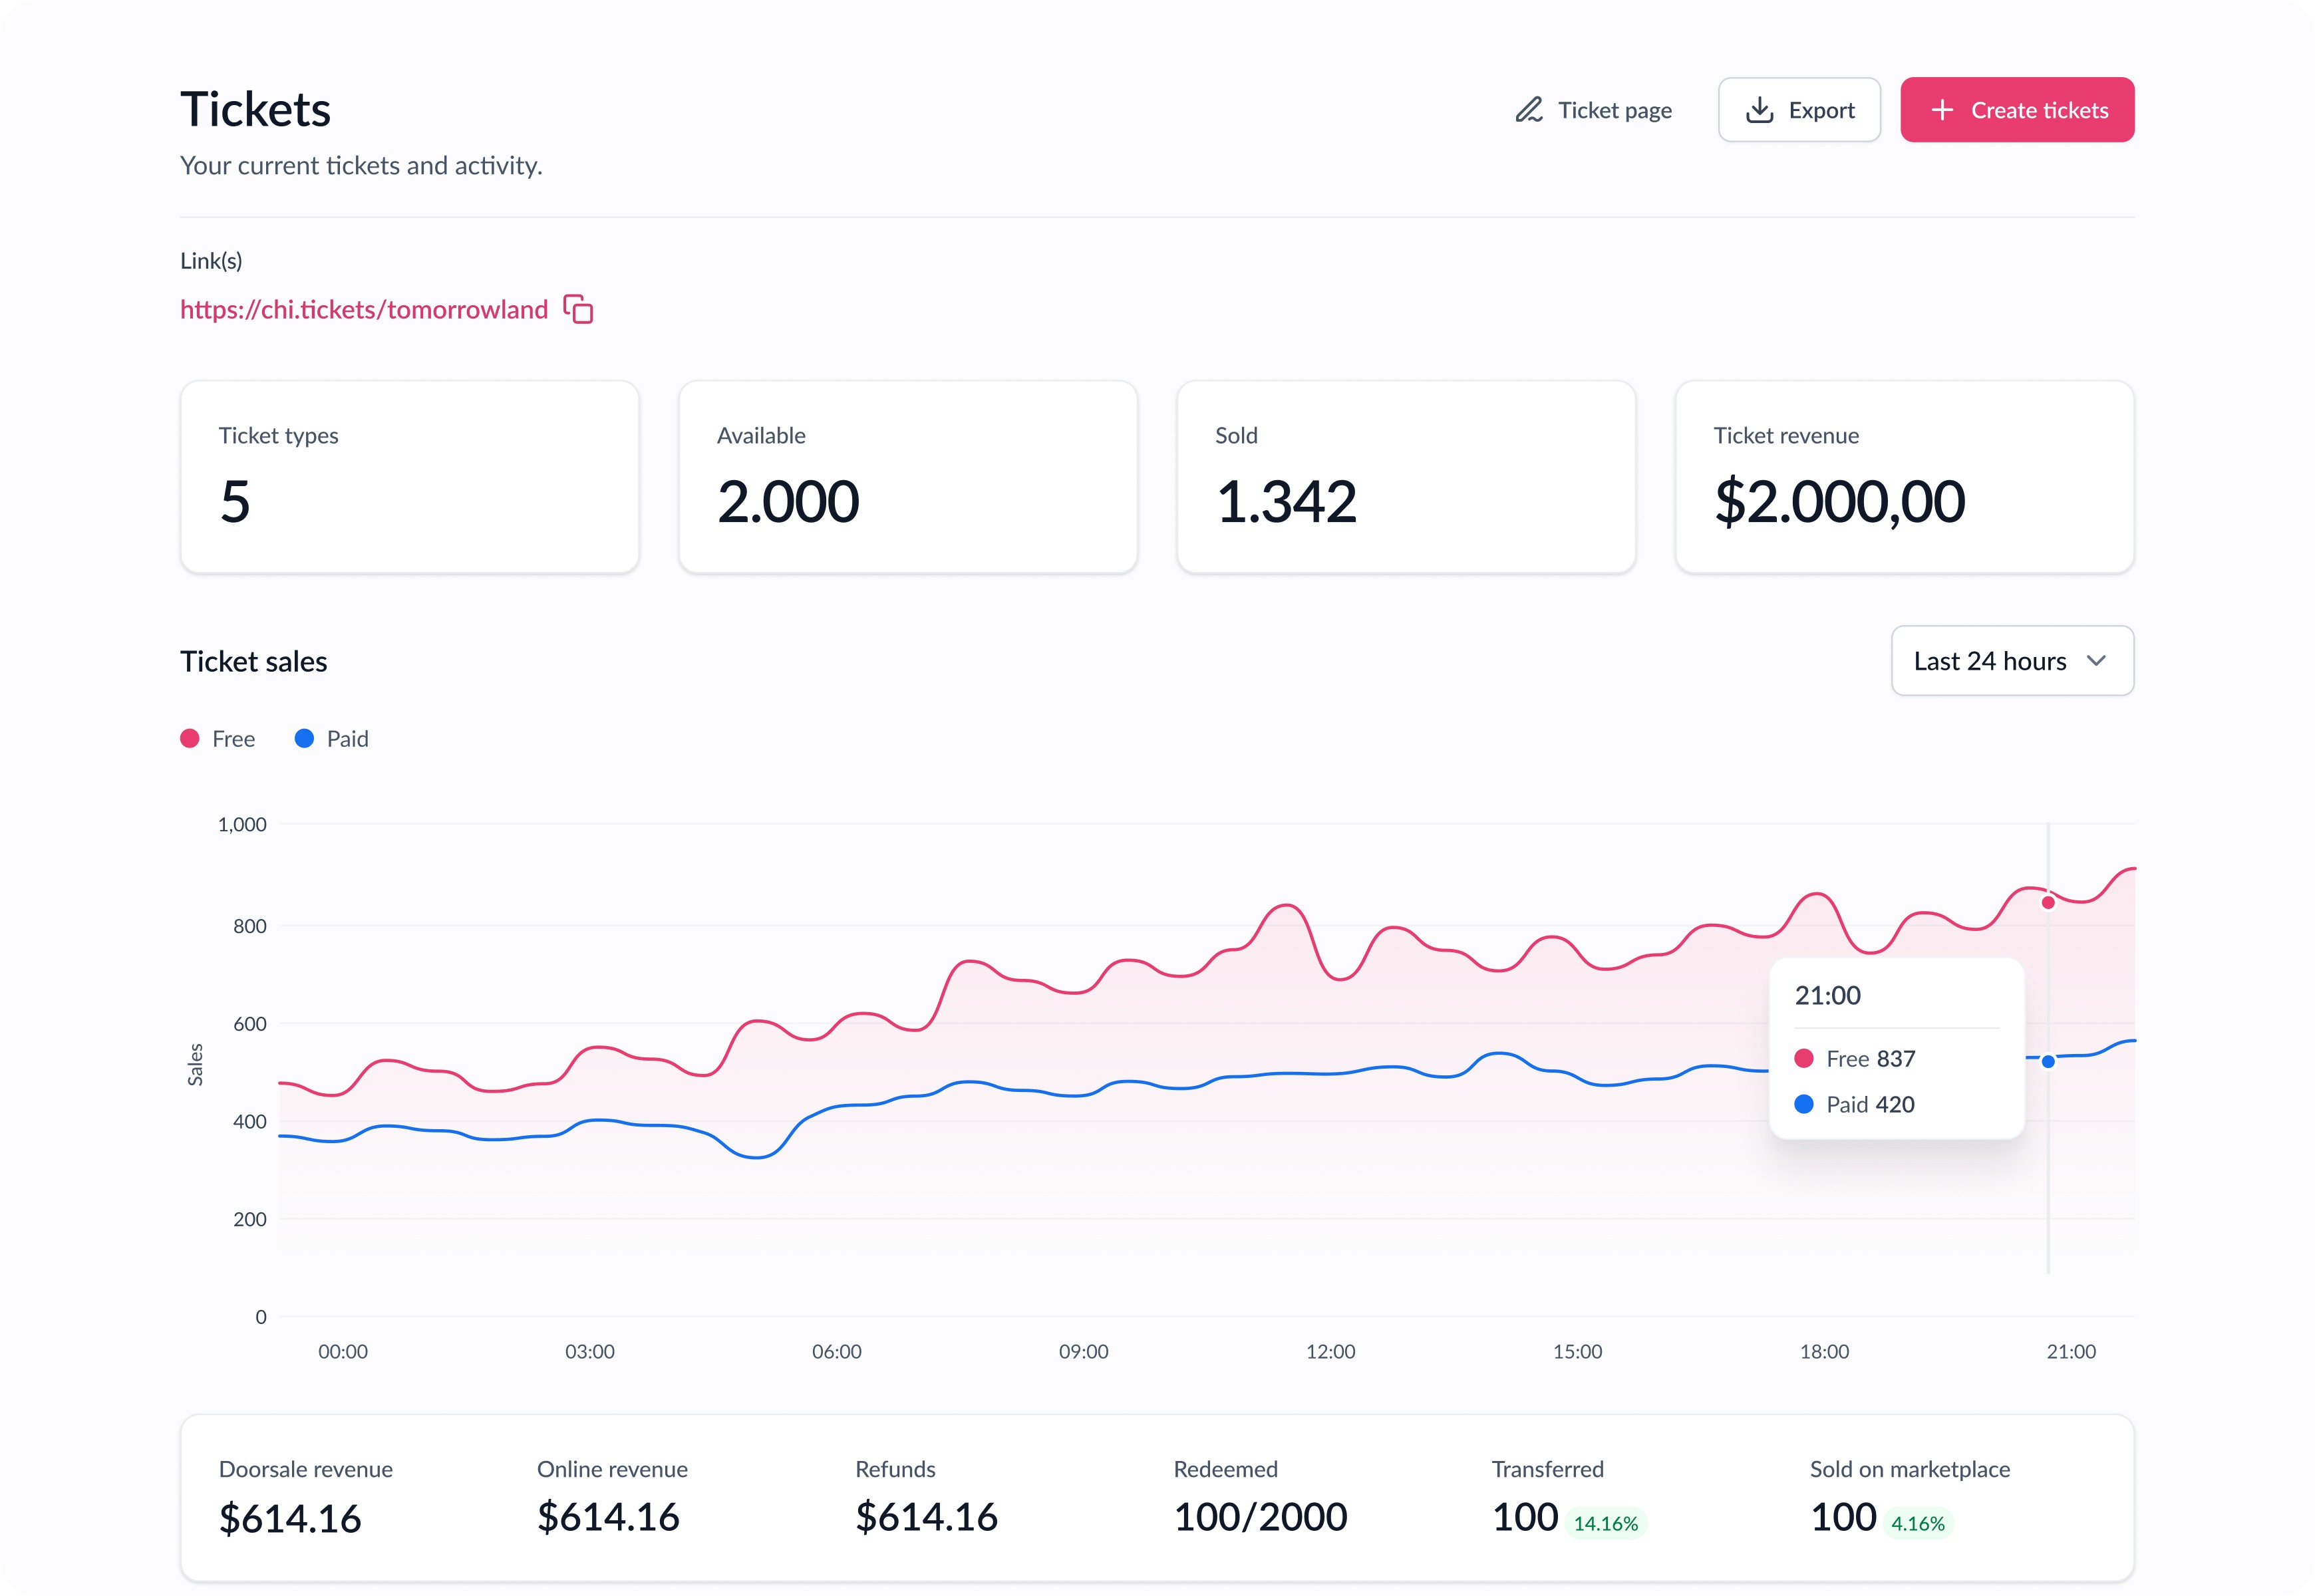Click the pink dot in tooltip
The height and width of the screenshot is (1596, 2315).
[1804, 1058]
